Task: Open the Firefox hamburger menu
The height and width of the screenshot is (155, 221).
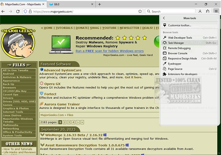Action: 216,11
